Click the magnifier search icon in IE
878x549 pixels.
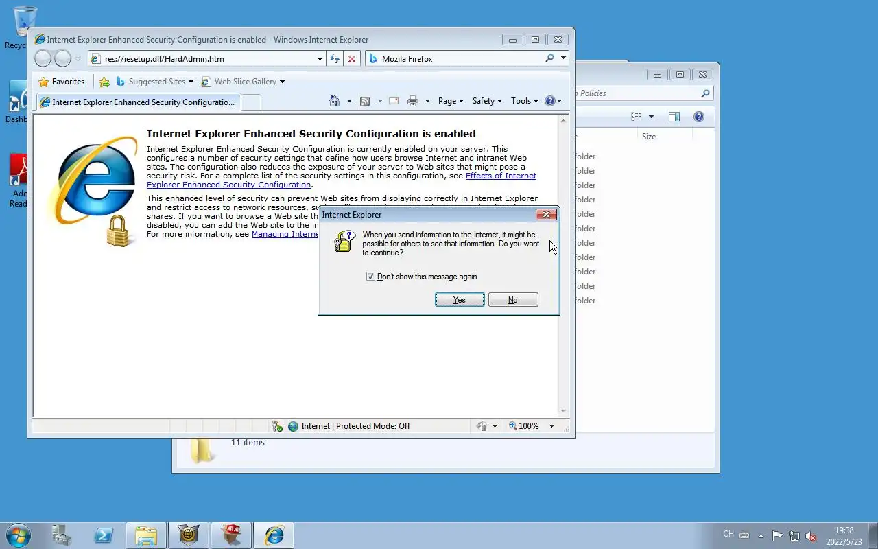click(549, 59)
